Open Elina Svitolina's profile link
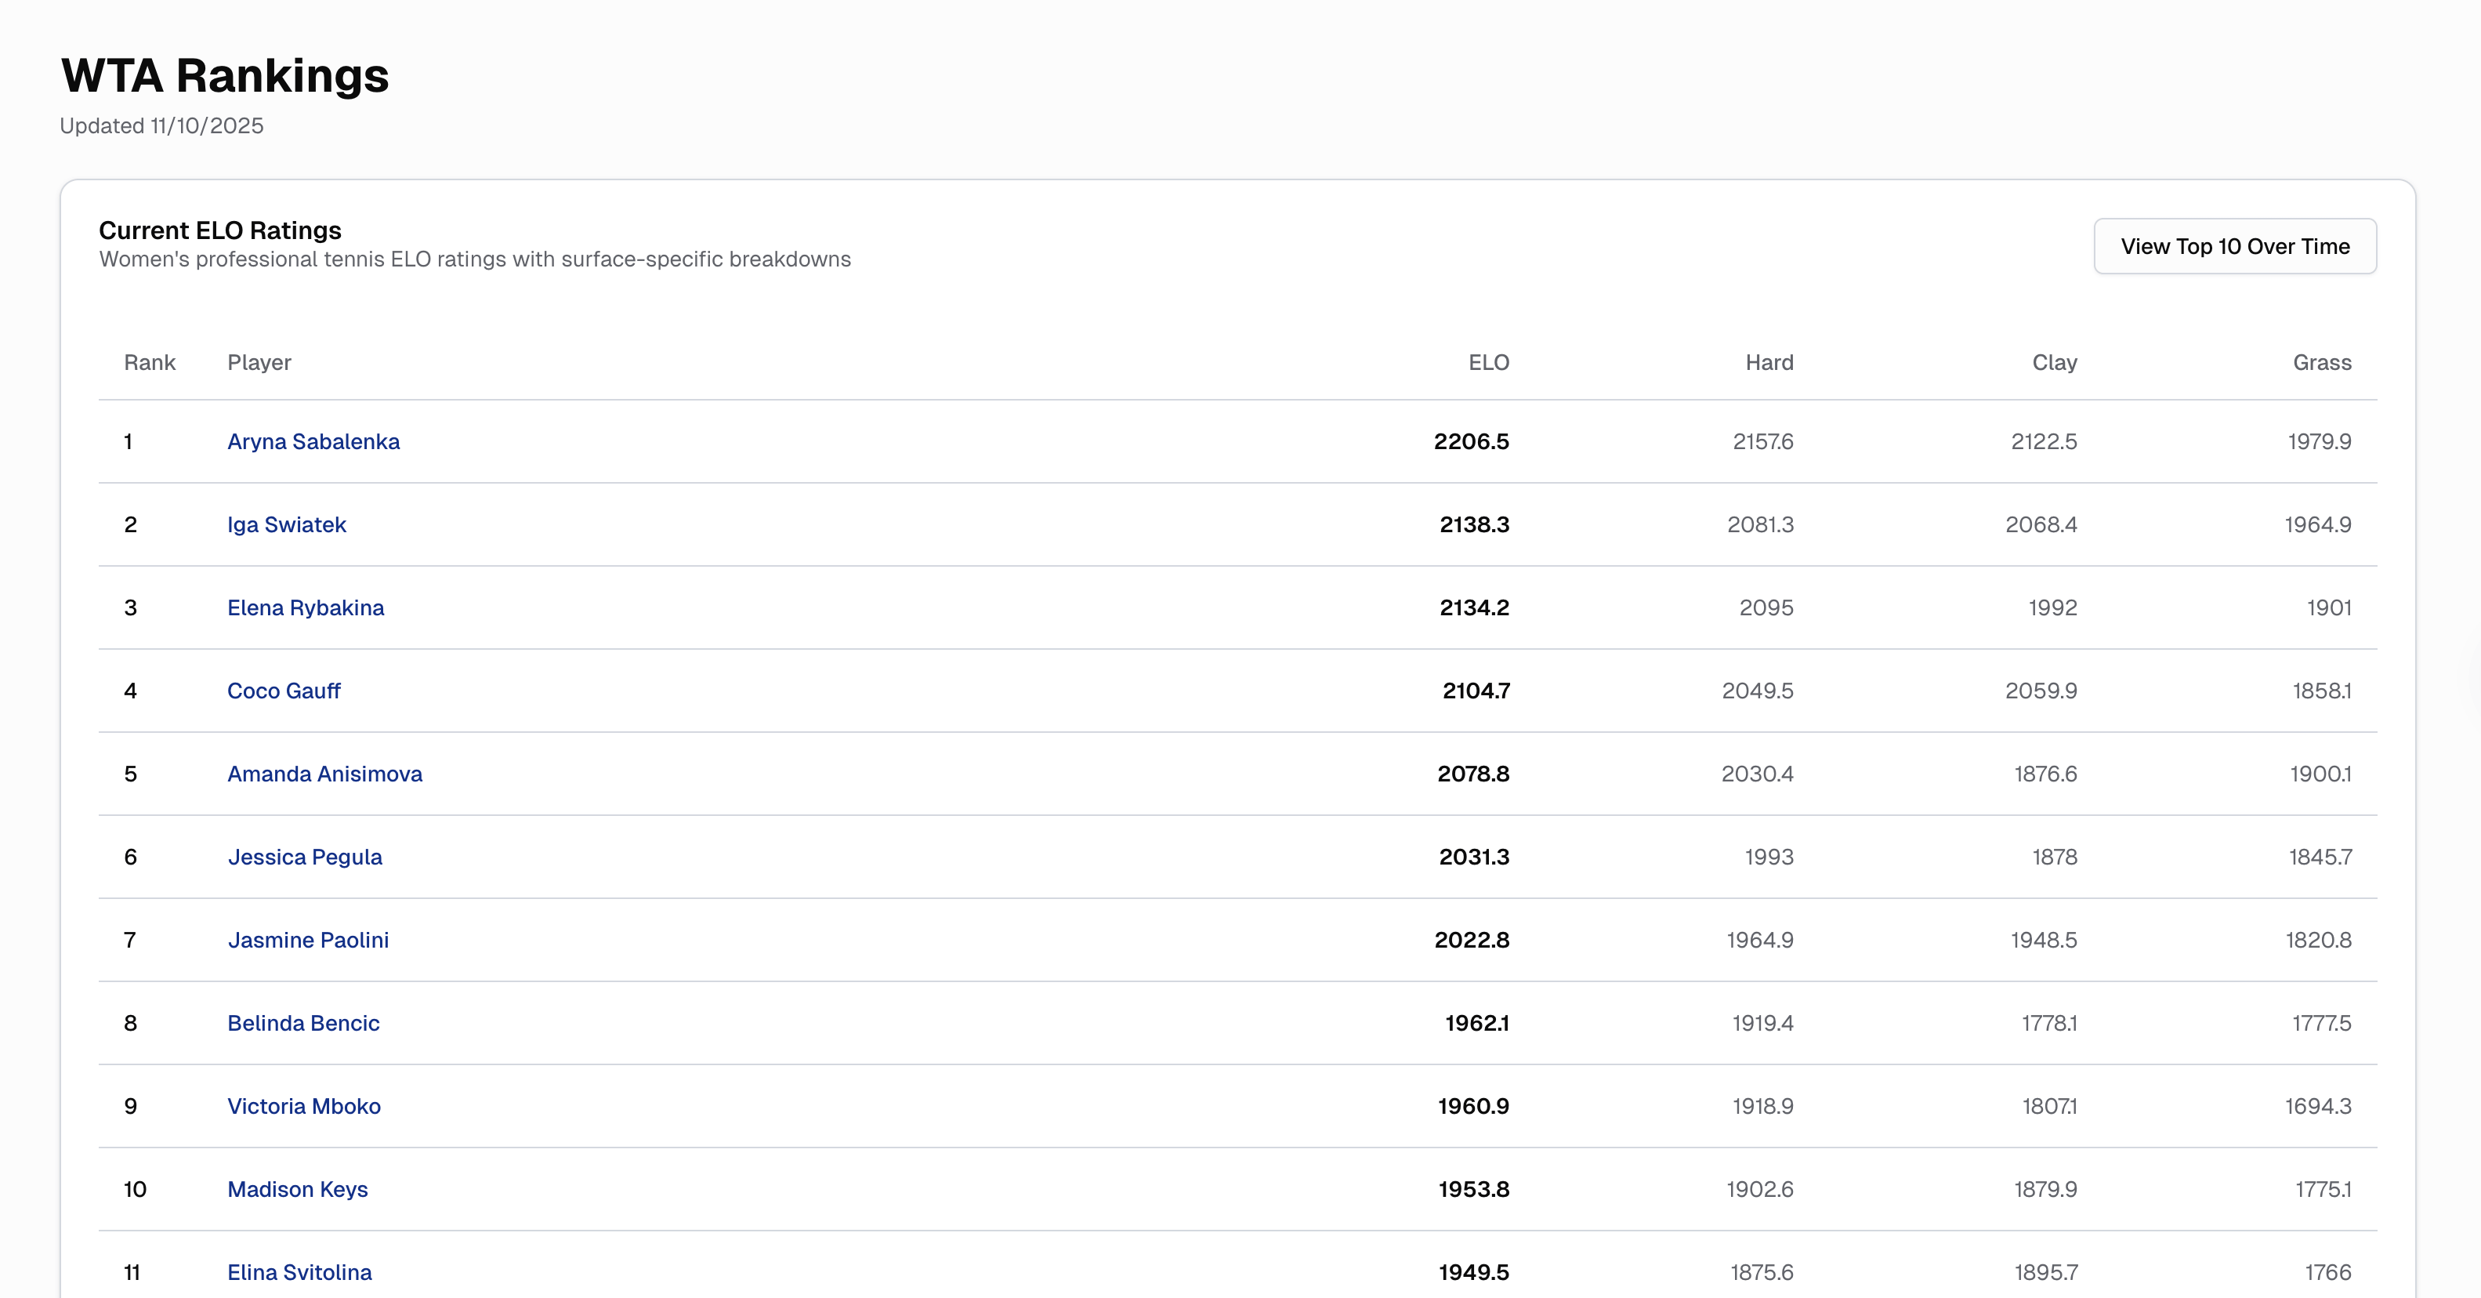Image resolution: width=2481 pixels, height=1298 pixels. pos(299,1272)
